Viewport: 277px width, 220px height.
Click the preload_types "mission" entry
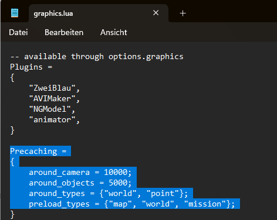tap(205, 204)
